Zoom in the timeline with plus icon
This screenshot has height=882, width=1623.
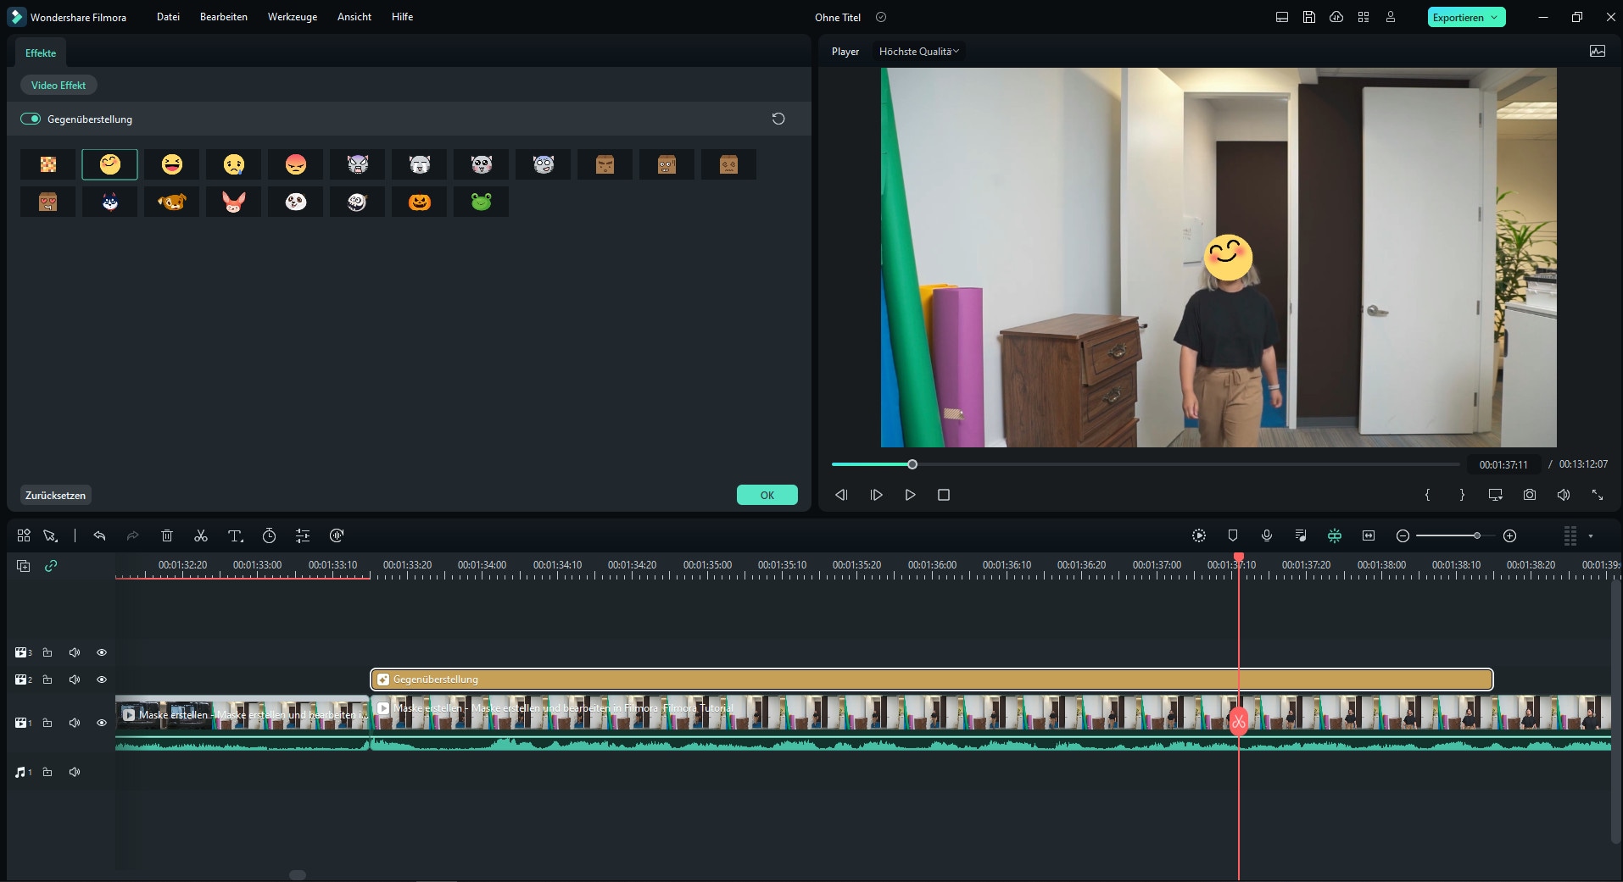[1509, 535]
